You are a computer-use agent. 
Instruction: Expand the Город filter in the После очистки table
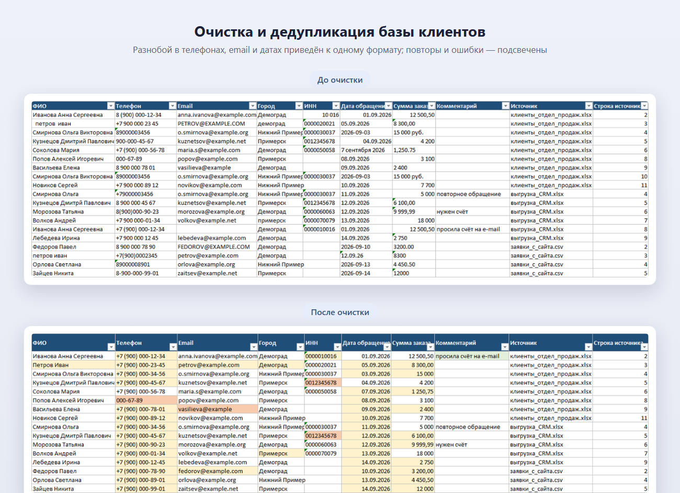[300, 347]
